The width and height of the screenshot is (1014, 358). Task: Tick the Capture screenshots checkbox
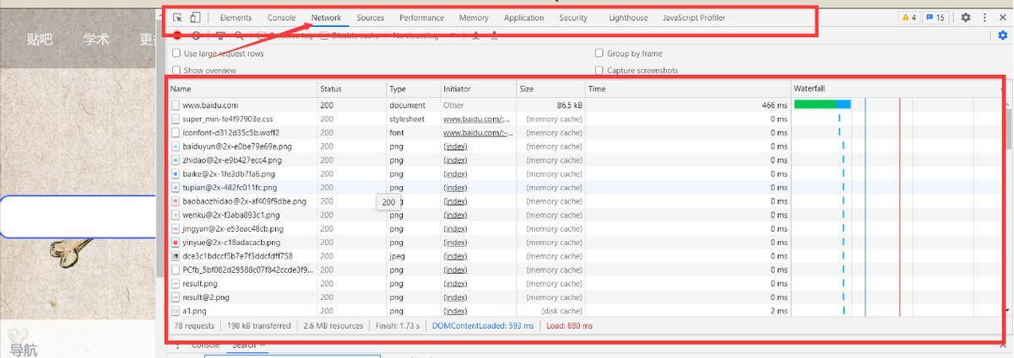coord(599,71)
